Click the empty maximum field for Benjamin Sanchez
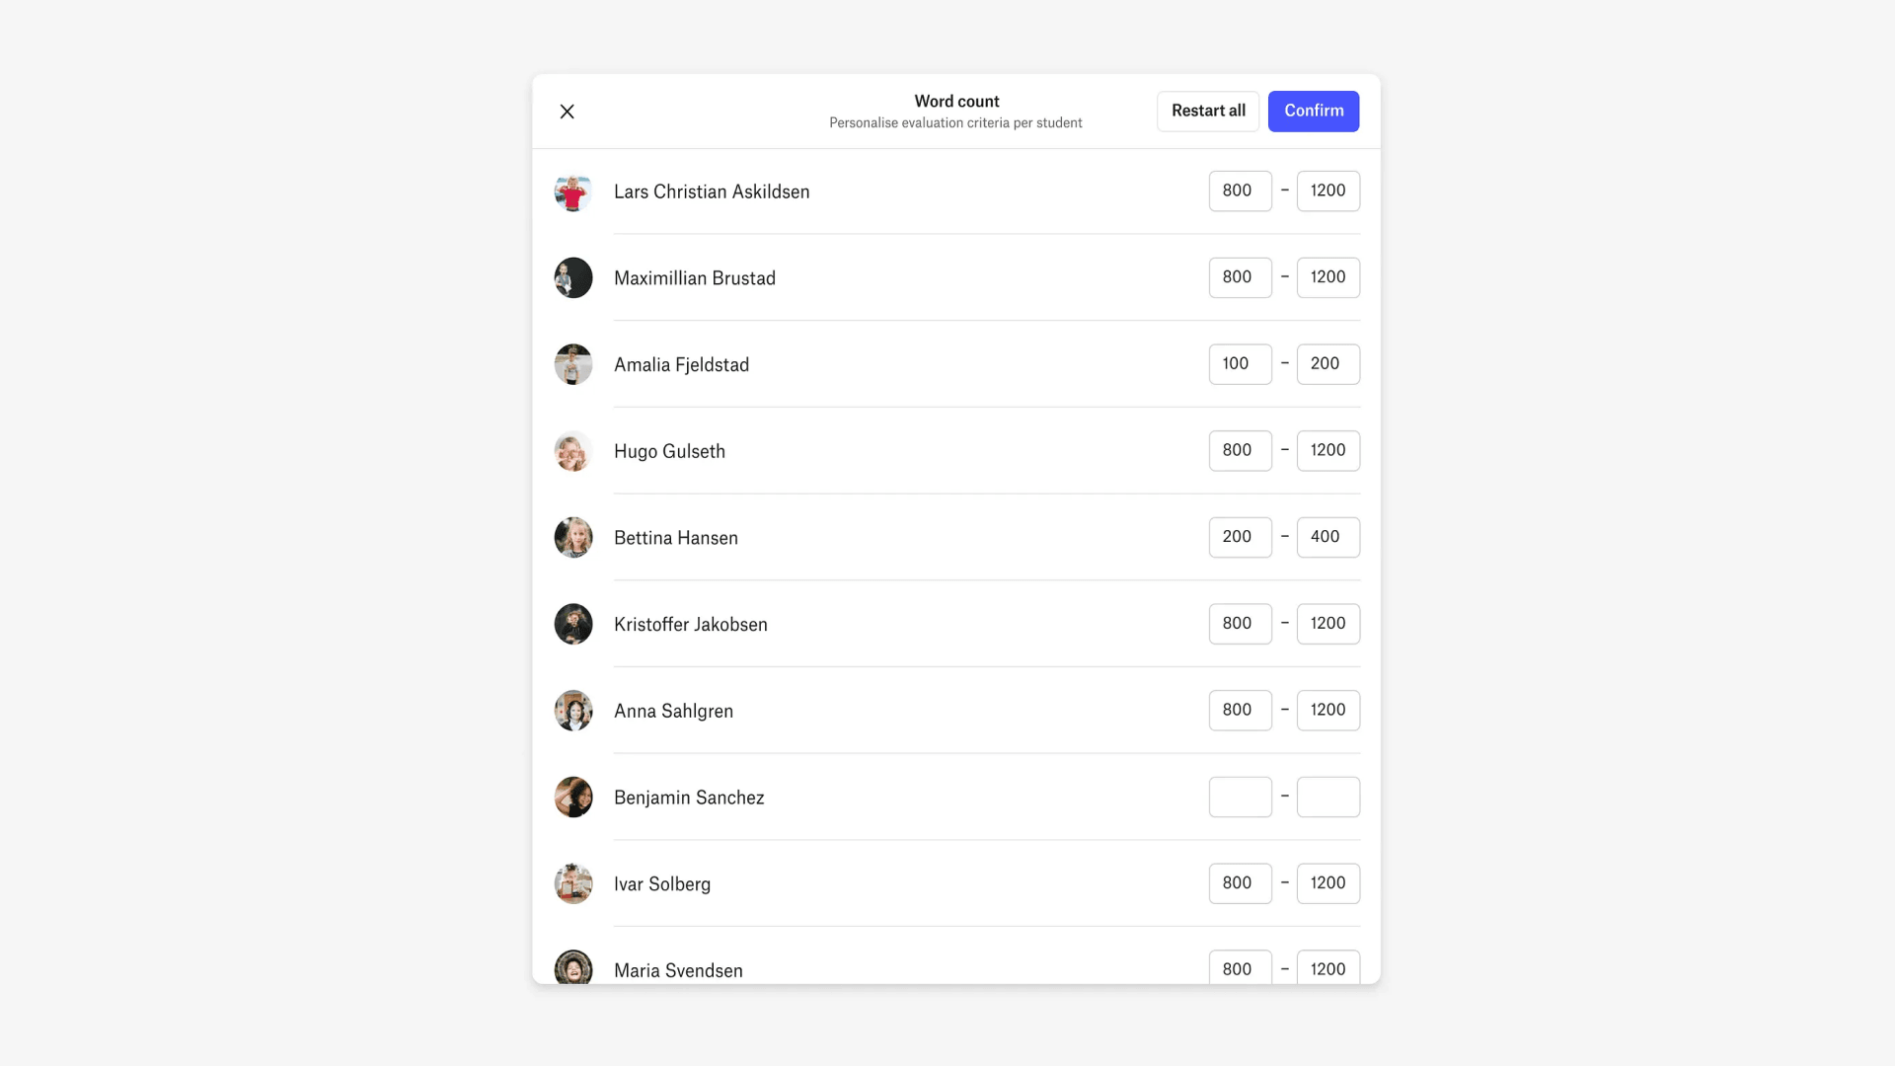The height and width of the screenshot is (1066, 1895). point(1327,797)
